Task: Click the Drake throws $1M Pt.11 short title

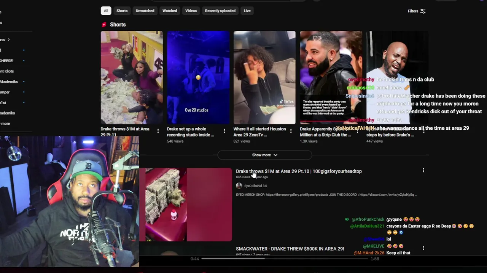Action: [125, 132]
